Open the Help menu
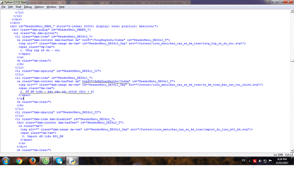294x187 pixels. [62, 7]
